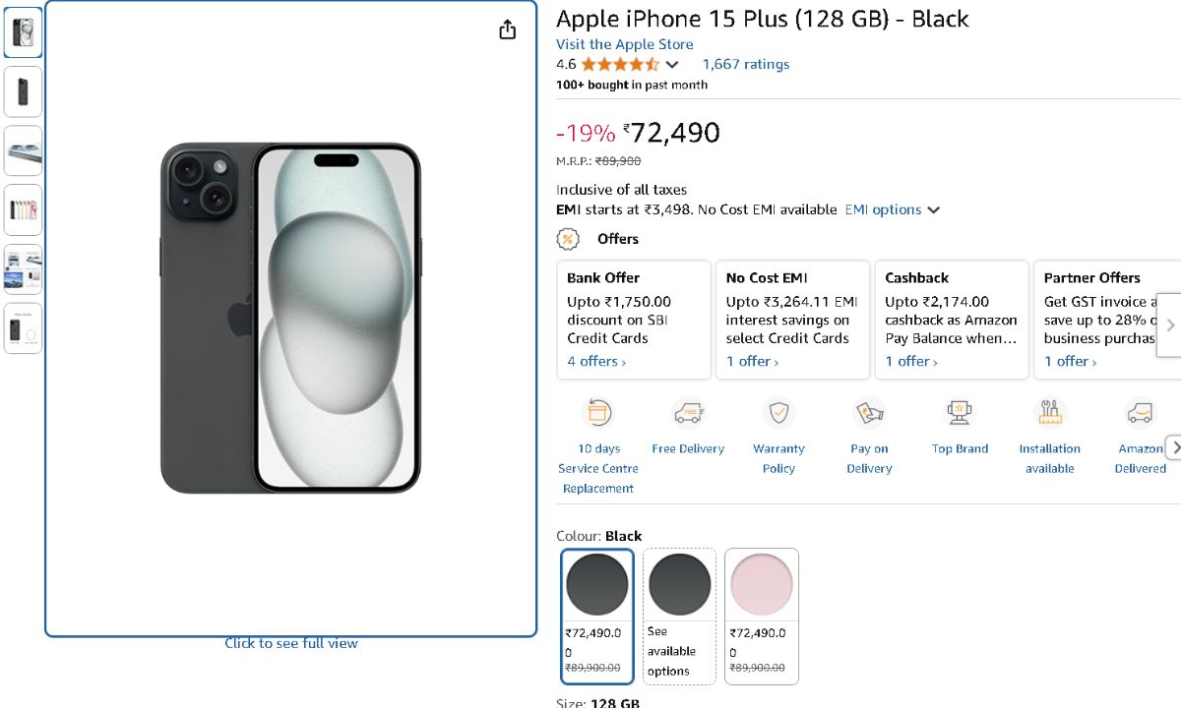Click the Amazon Delivered icon
The height and width of the screenshot is (708, 1181).
tap(1140, 413)
